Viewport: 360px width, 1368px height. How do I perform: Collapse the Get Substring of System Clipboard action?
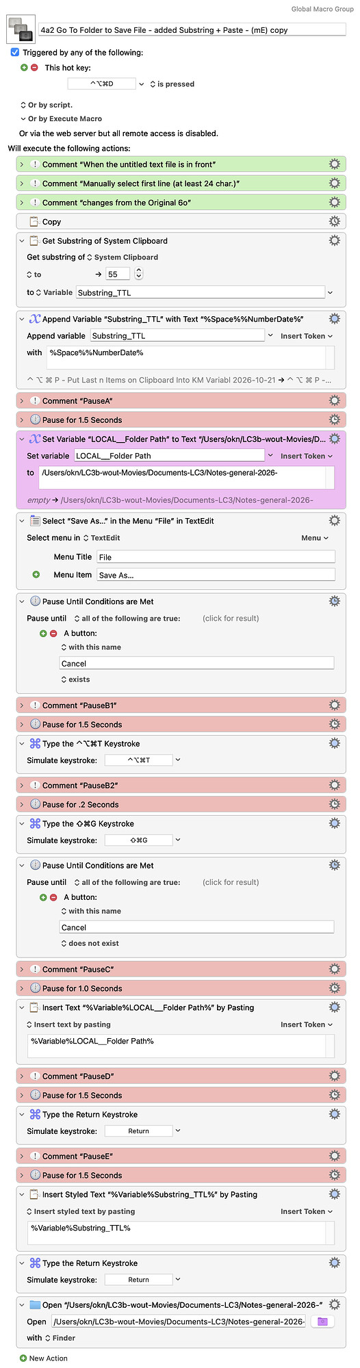pos(22,241)
